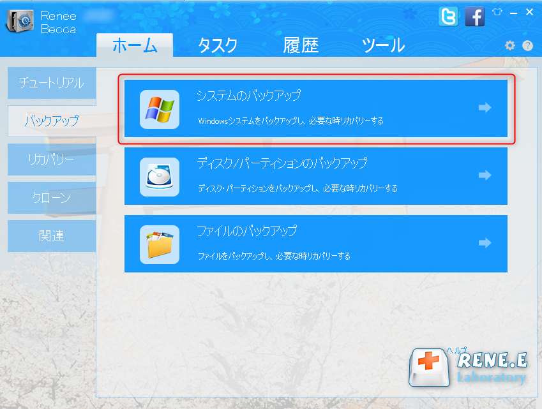Select クローン in sidebar

click(52, 198)
